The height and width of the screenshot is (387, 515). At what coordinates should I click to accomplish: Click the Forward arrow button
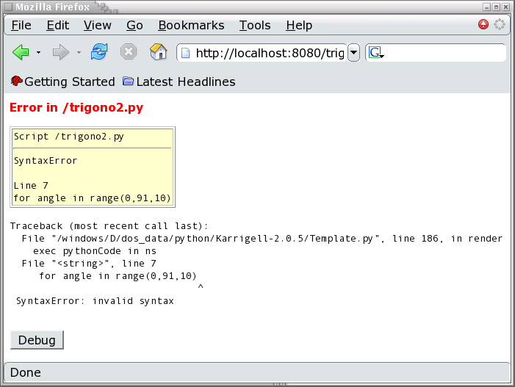click(x=61, y=53)
